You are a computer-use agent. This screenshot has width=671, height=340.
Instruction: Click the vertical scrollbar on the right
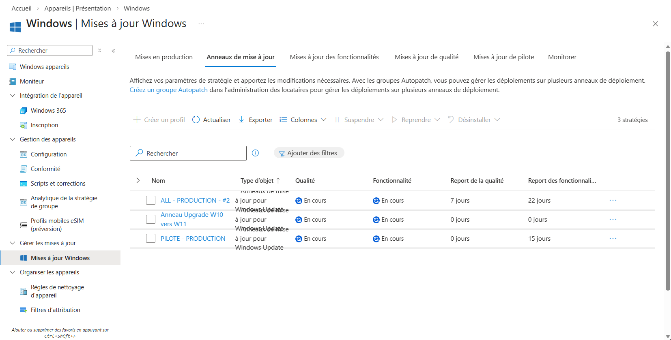[668, 170]
